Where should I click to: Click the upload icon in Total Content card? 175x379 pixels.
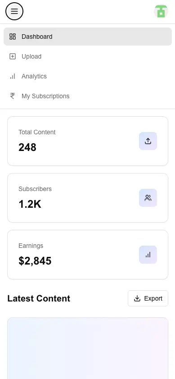click(148, 141)
